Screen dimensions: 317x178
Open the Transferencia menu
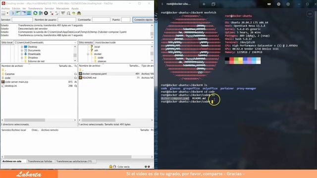35,8
